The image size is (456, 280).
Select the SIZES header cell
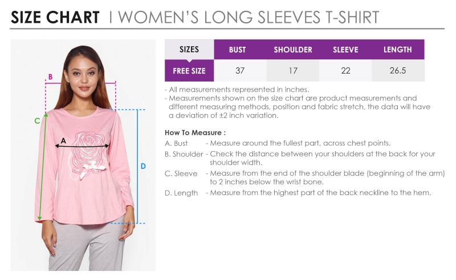(x=189, y=50)
